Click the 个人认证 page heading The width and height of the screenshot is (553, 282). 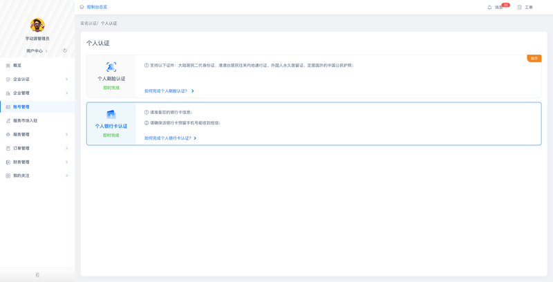(98, 44)
